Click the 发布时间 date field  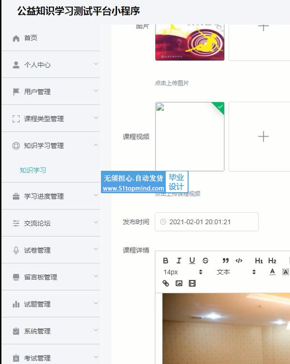point(207,222)
